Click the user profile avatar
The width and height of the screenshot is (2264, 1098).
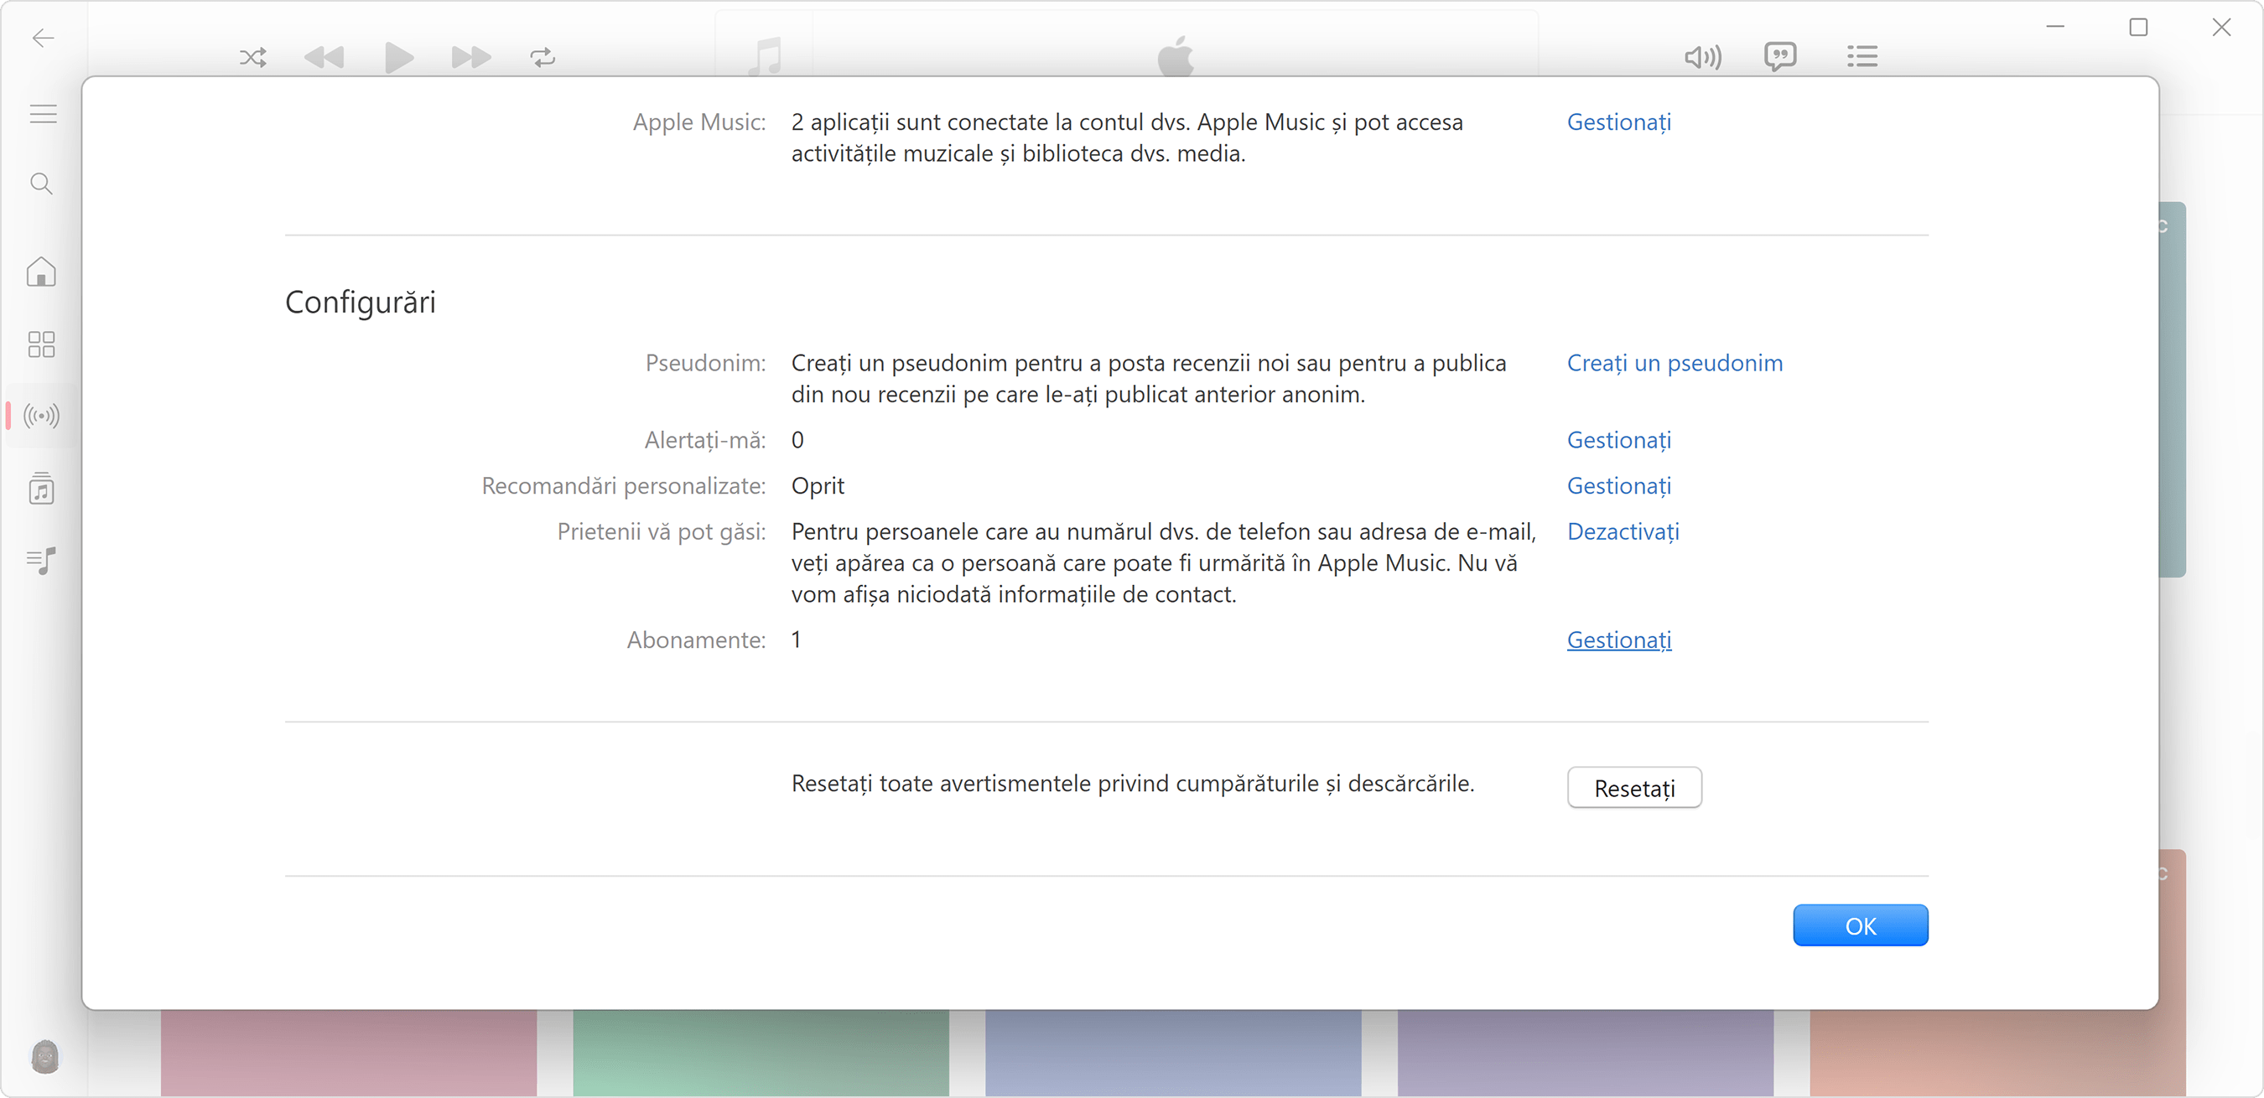pyautogui.click(x=44, y=1057)
